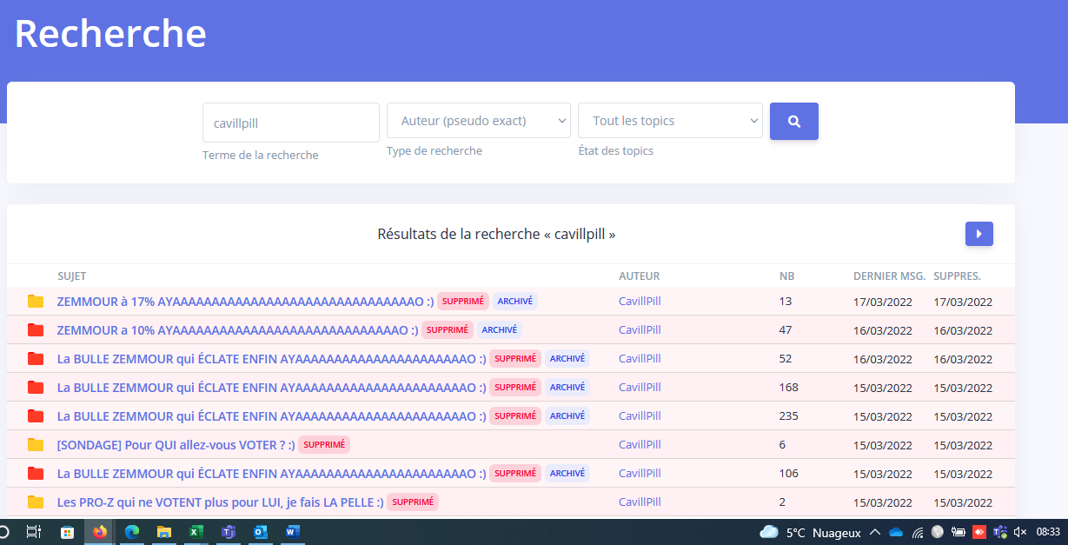Click the magnifier search button
Screen dimensions: 1068x545
coord(793,122)
